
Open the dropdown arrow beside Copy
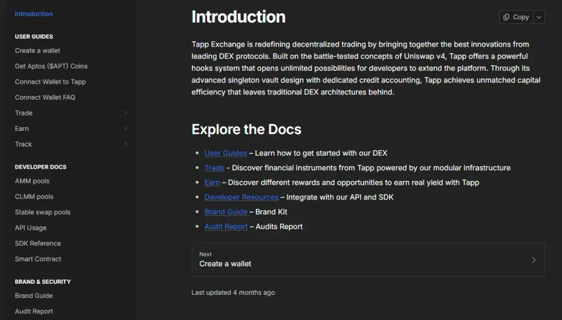point(539,17)
